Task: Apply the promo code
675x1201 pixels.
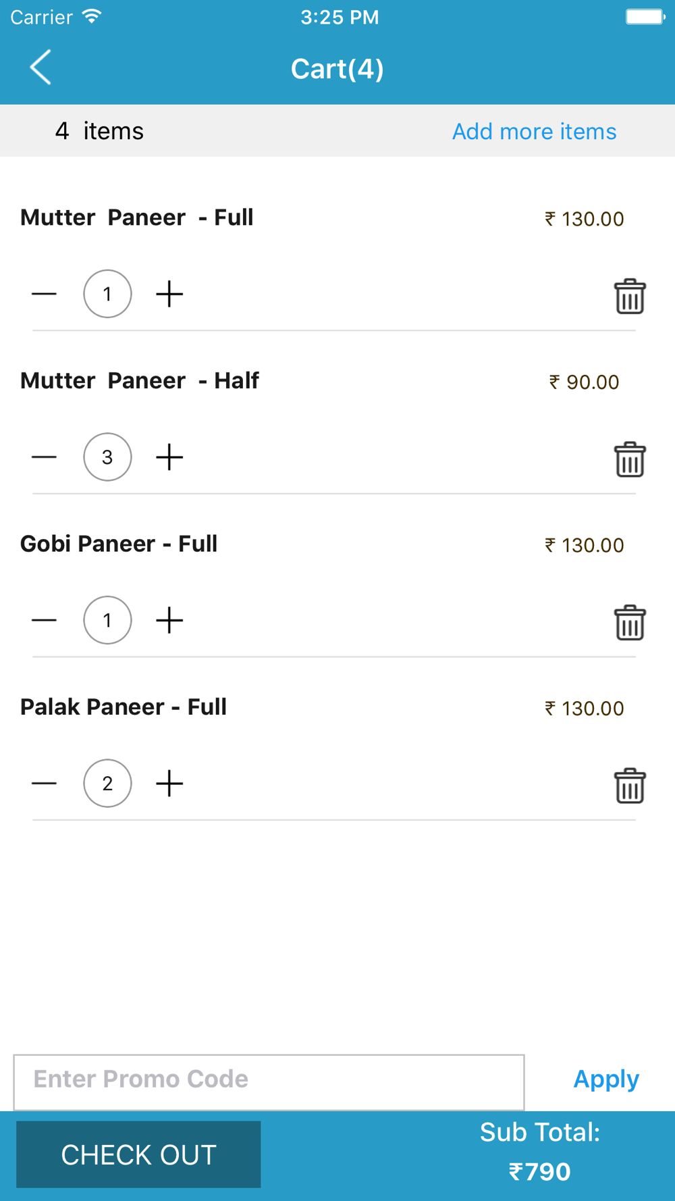Action: (x=606, y=1079)
